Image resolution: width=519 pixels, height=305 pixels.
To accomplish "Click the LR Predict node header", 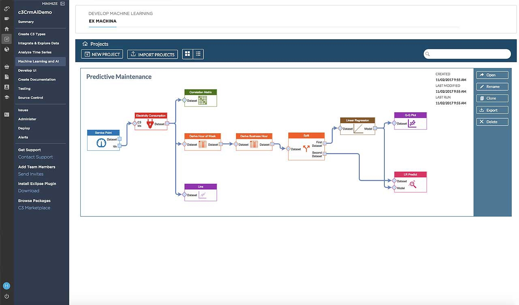I will (x=410, y=175).
